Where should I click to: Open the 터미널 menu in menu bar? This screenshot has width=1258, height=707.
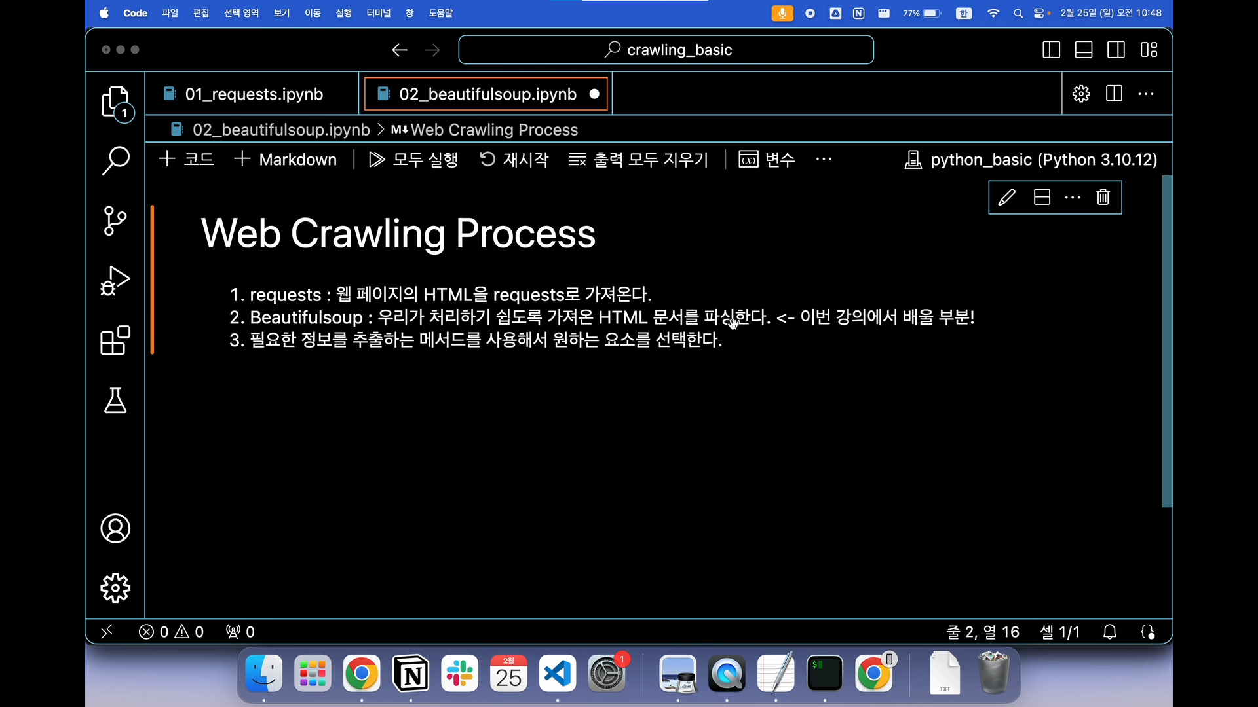point(378,13)
